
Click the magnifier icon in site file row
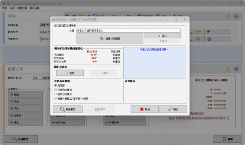pyautogui.click(x=191, y=33)
